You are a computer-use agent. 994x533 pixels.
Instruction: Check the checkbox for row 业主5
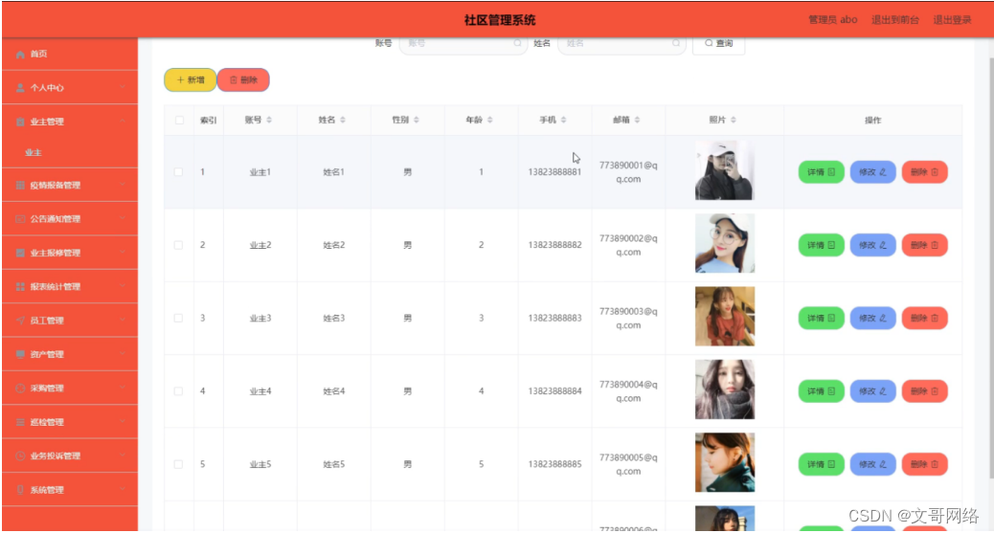click(178, 464)
